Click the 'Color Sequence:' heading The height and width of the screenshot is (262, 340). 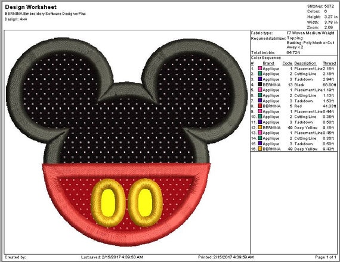point(266,58)
